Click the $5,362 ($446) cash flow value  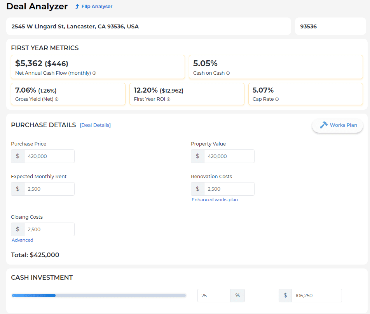click(x=42, y=63)
